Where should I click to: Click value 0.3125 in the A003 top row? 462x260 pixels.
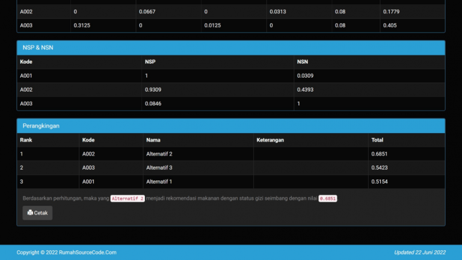pyautogui.click(x=82, y=25)
